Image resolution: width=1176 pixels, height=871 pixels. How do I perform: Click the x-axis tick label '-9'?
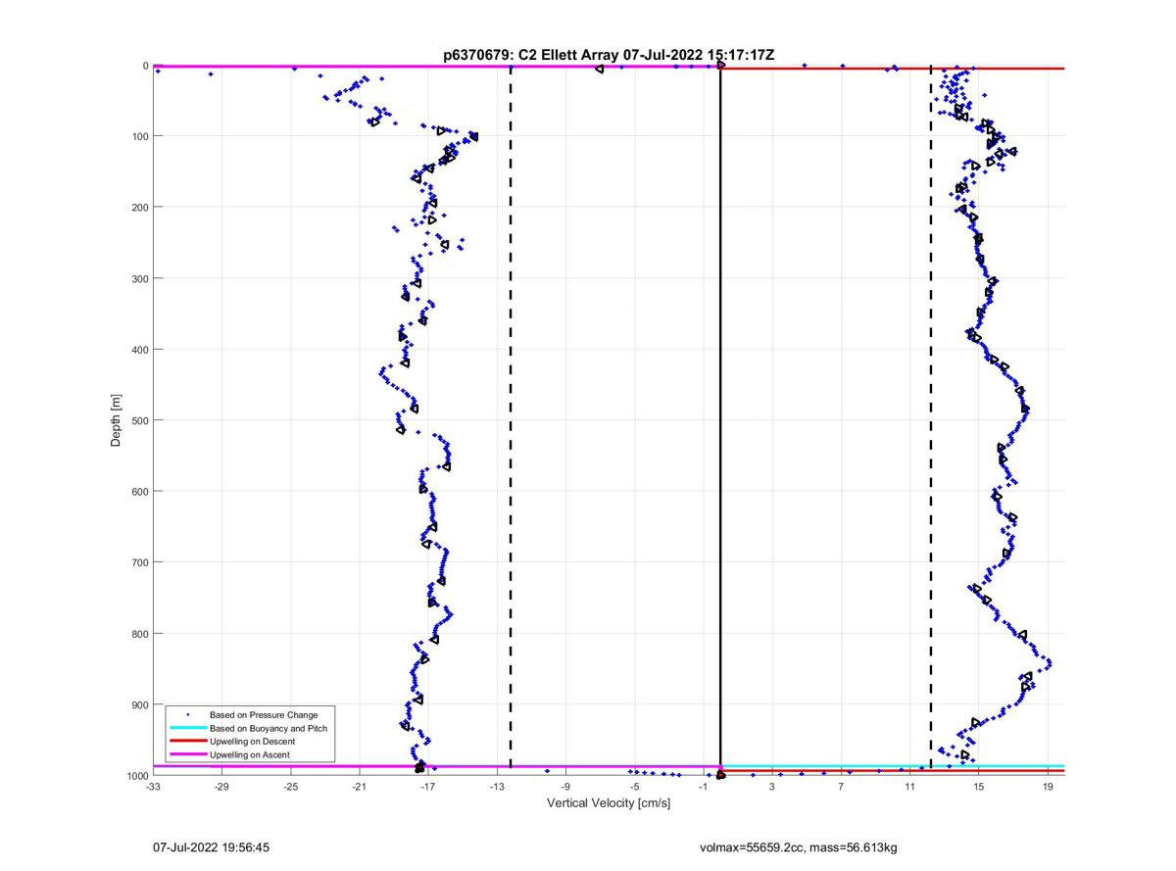pos(565,787)
